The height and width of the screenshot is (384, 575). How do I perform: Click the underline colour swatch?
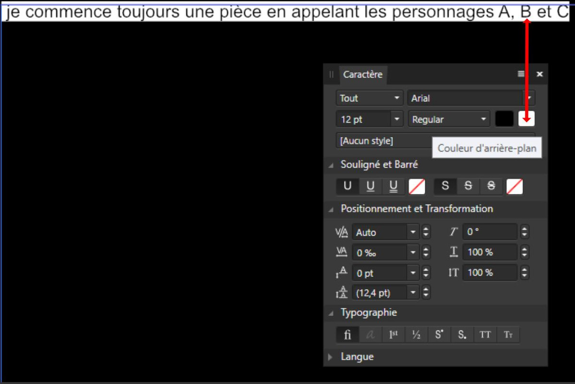417,186
